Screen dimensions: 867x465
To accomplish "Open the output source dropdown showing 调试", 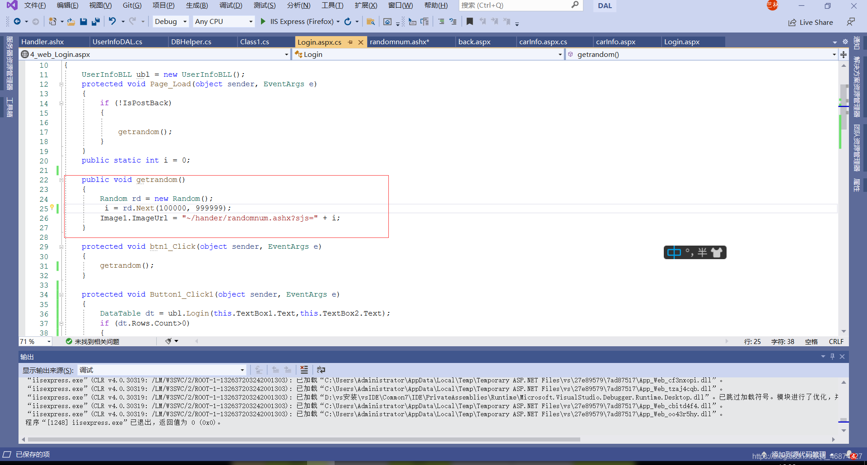I will coord(162,370).
